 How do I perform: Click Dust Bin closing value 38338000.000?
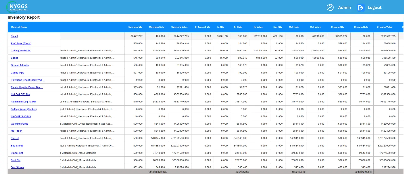point(387,160)
